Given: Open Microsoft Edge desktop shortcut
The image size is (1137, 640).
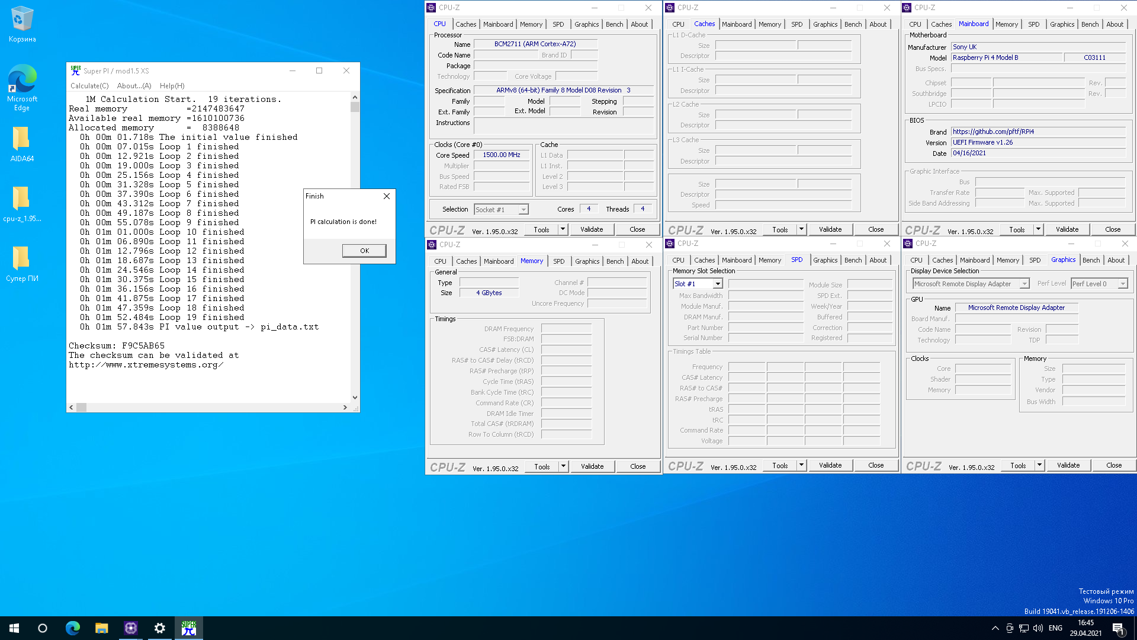Looking at the screenshot, I should click(x=22, y=87).
